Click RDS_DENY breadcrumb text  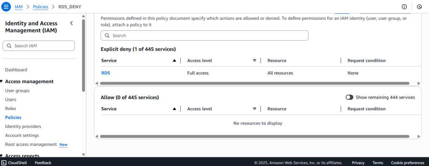[x=70, y=7]
